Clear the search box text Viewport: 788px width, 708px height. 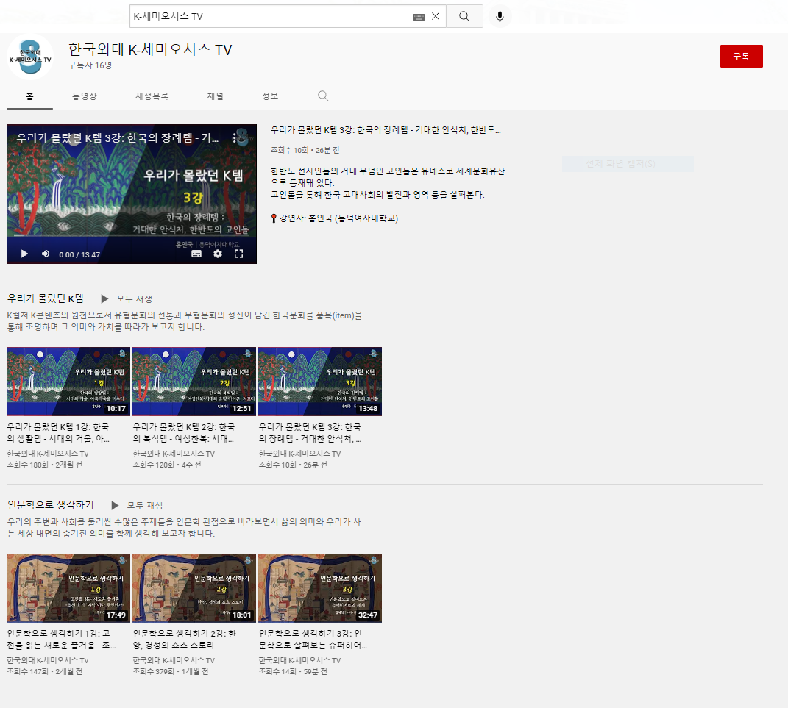[x=436, y=17]
